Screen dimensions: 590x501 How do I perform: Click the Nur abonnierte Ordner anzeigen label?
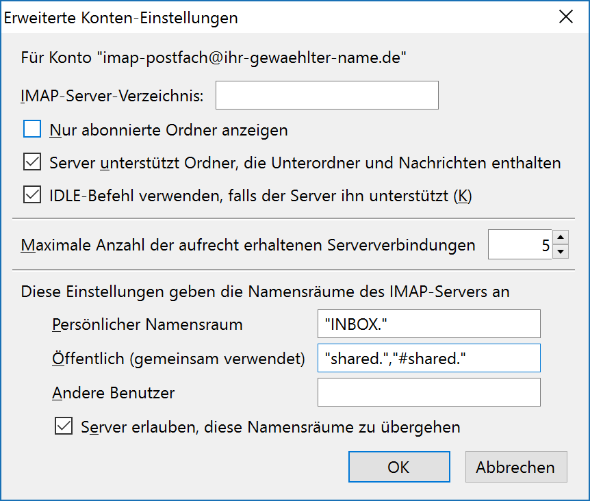tap(168, 130)
